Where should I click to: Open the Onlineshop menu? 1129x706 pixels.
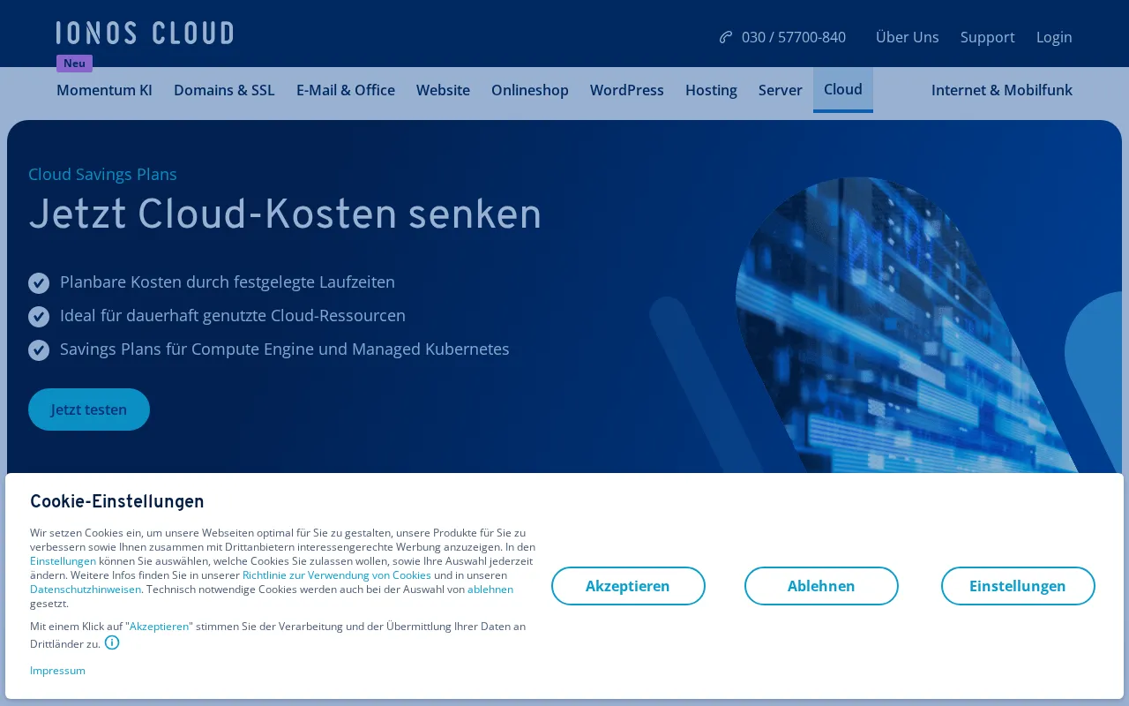pos(530,90)
